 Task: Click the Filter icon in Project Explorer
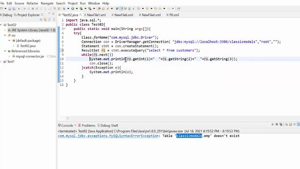click(x=50, y=20)
